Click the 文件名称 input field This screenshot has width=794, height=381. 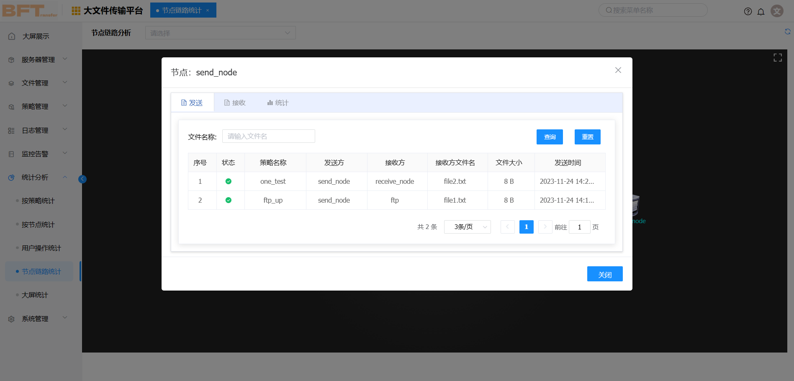coord(268,136)
